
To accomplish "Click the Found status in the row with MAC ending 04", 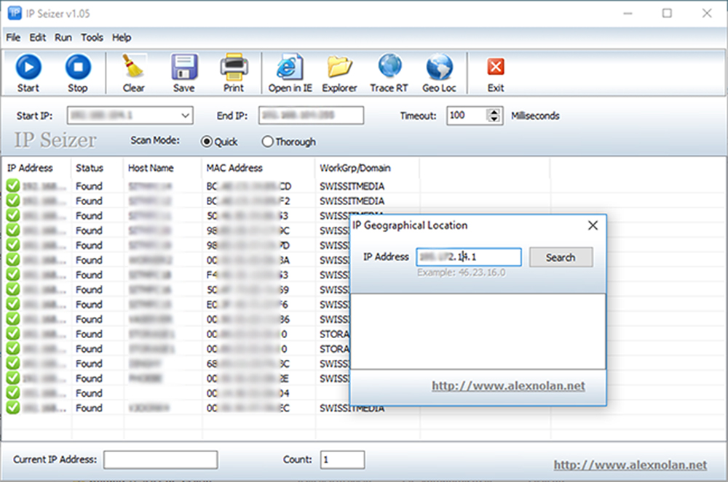I will pyautogui.click(x=89, y=393).
